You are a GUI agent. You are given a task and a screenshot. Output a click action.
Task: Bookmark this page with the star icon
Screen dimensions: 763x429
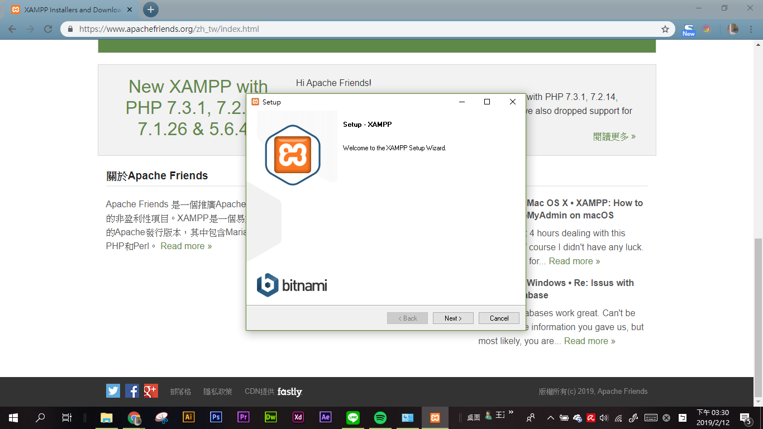(x=665, y=29)
